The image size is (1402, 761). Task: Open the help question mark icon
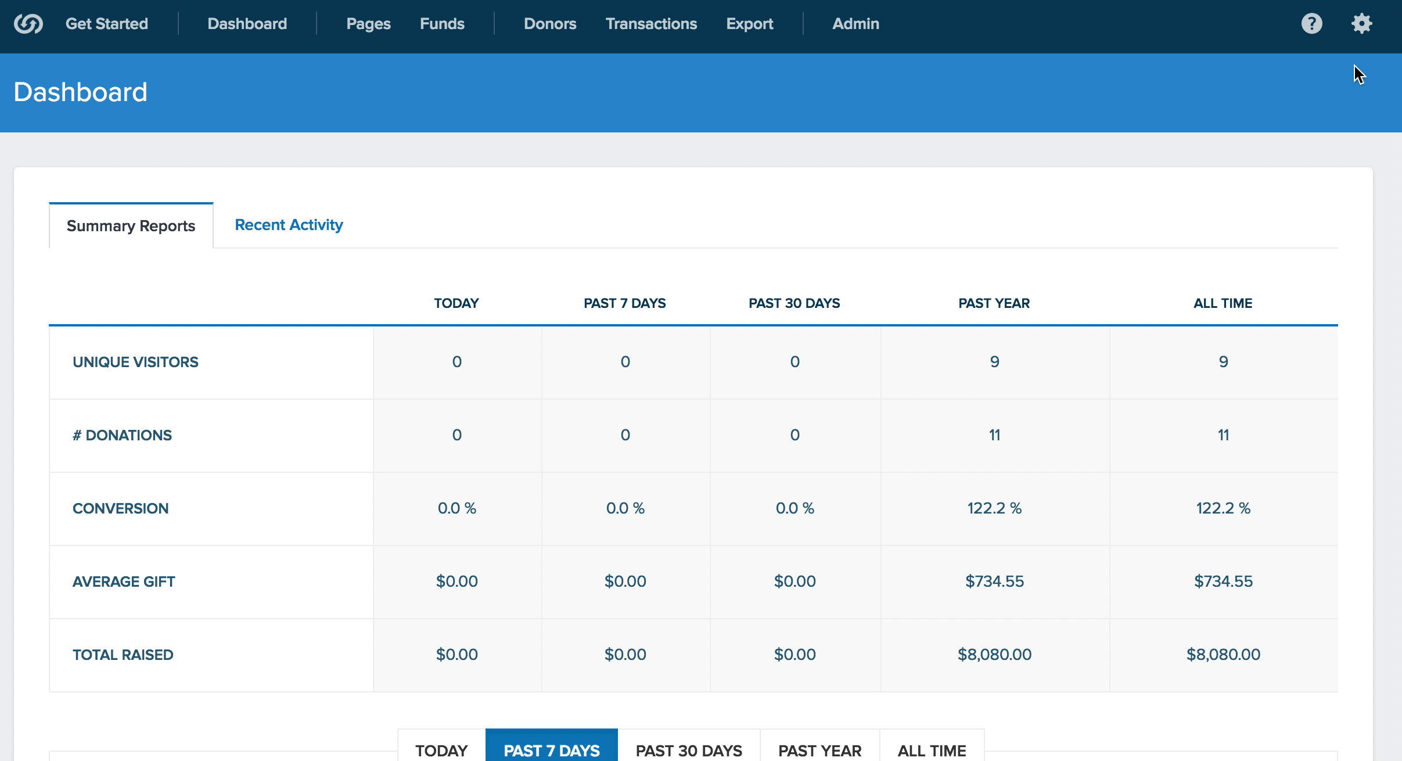coord(1311,24)
